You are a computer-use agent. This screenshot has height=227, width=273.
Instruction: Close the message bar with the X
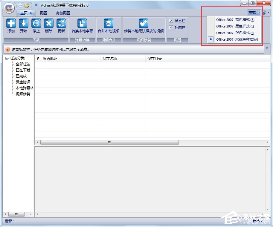(x=267, y=48)
